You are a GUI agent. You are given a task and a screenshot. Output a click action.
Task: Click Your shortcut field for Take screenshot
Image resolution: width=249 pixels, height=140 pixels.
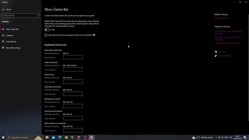coord(73,69)
